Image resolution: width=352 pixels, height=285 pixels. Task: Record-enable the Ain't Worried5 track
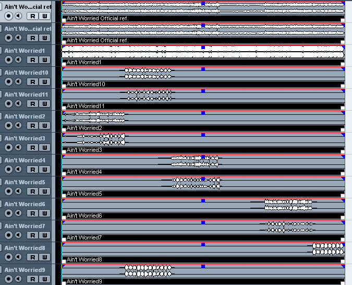click(8, 191)
